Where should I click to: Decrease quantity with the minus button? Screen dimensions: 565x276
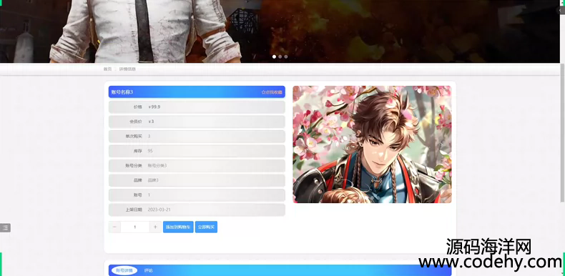(x=114, y=227)
